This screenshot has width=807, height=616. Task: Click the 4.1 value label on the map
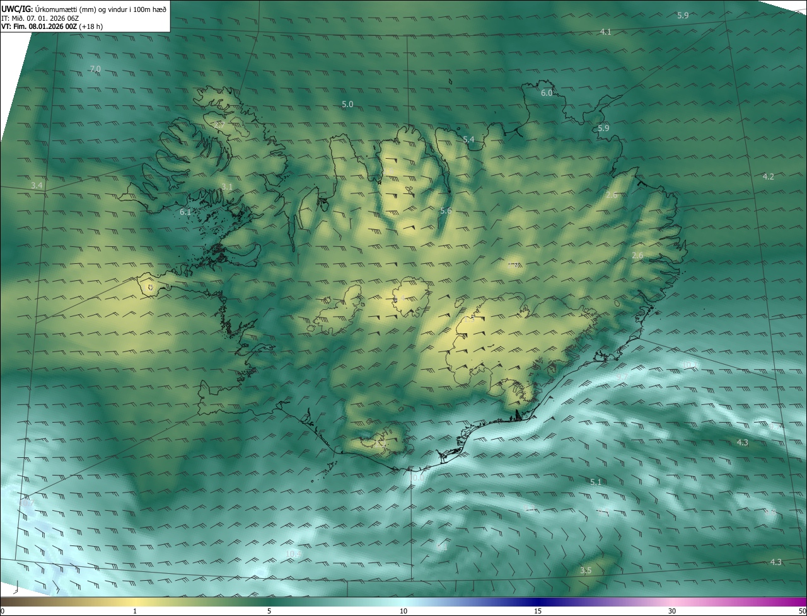pyautogui.click(x=606, y=31)
